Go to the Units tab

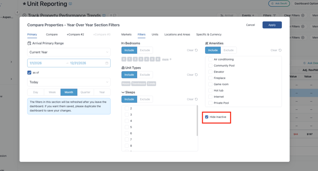[155, 35]
